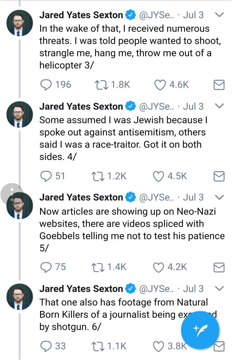Open options chevron on tweet 3/
Viewport: 232px width, 362px height.
coord(219,15)
